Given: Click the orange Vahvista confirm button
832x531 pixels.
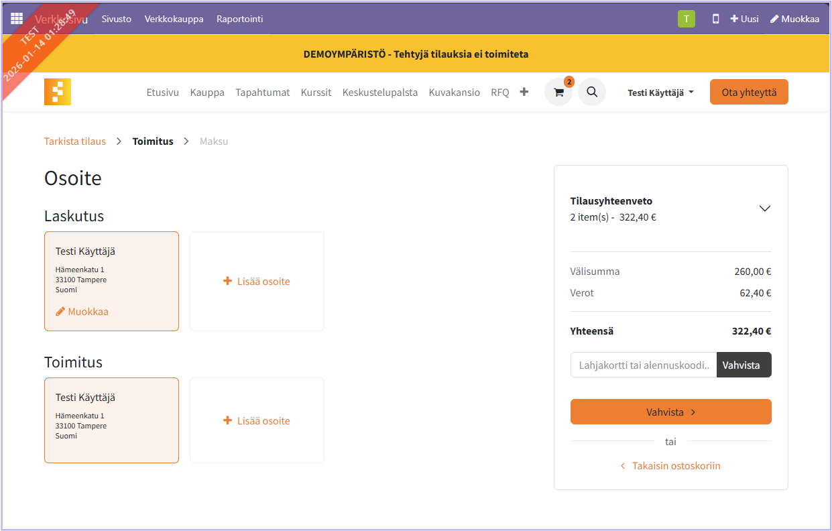Looking at the screenshot, I should [670, 412].
